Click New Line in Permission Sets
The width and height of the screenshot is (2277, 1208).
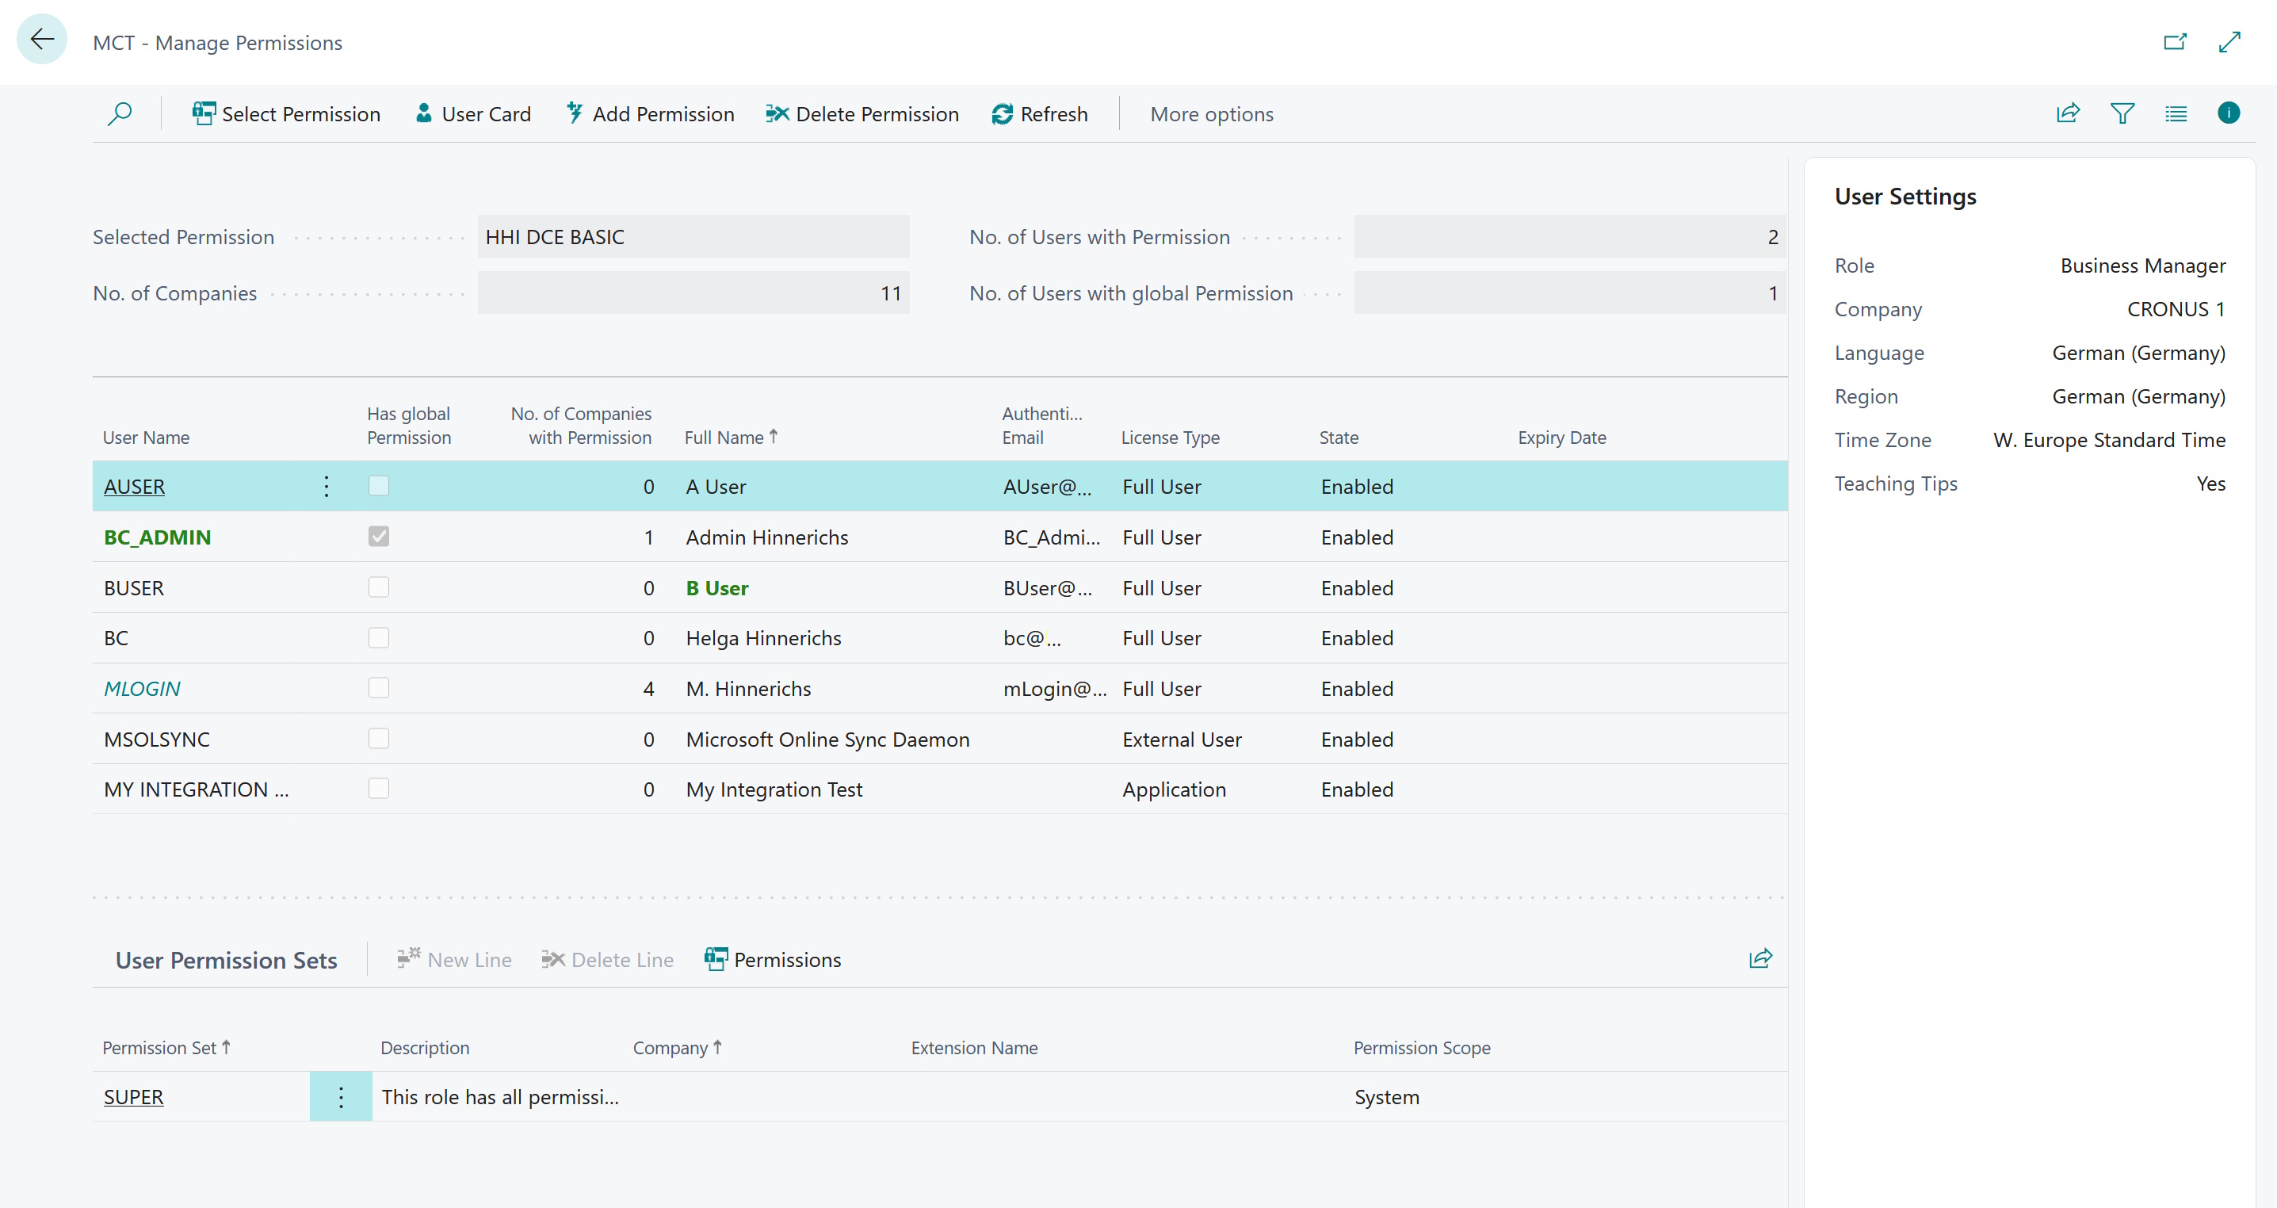[454, 959]
